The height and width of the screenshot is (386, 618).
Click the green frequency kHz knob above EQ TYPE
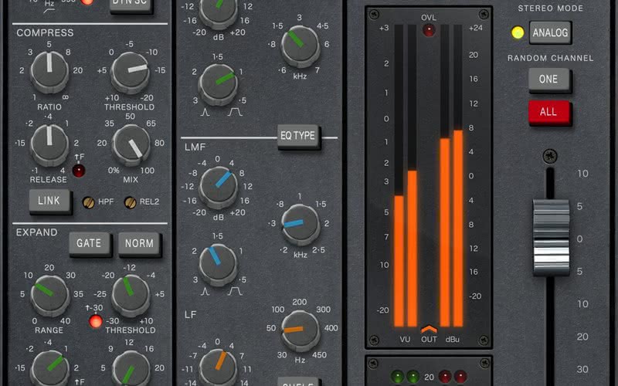pos(300,46)
